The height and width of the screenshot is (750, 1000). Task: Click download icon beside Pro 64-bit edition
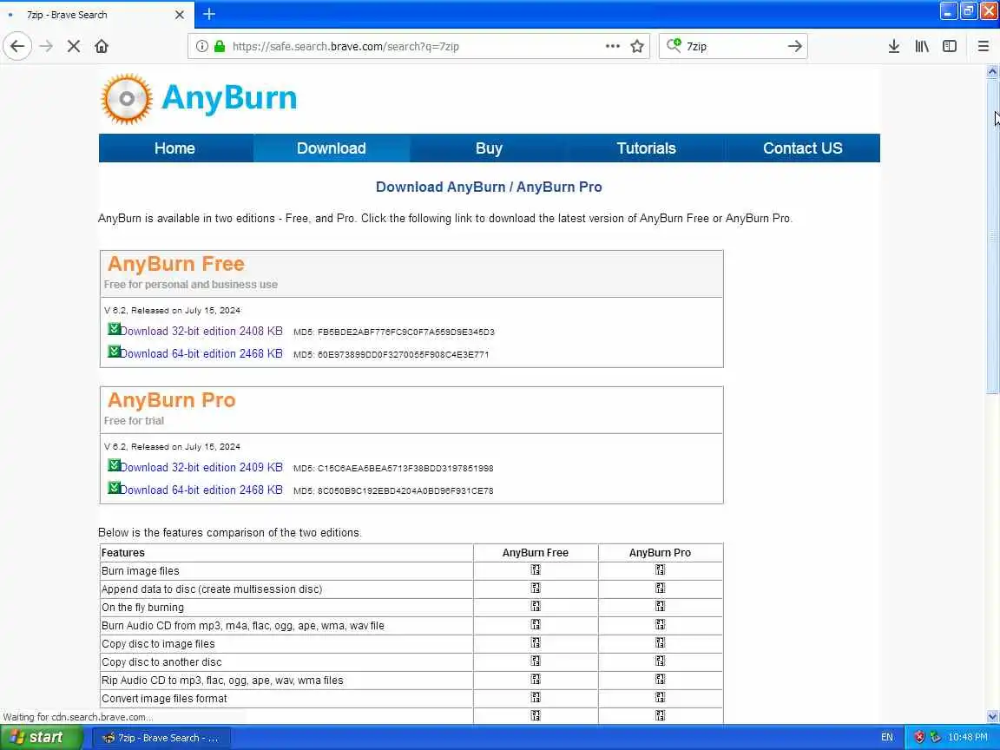(x=114, y=488)
